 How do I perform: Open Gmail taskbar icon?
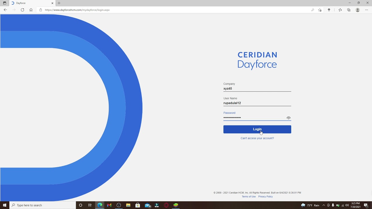(x=109, y=205)
